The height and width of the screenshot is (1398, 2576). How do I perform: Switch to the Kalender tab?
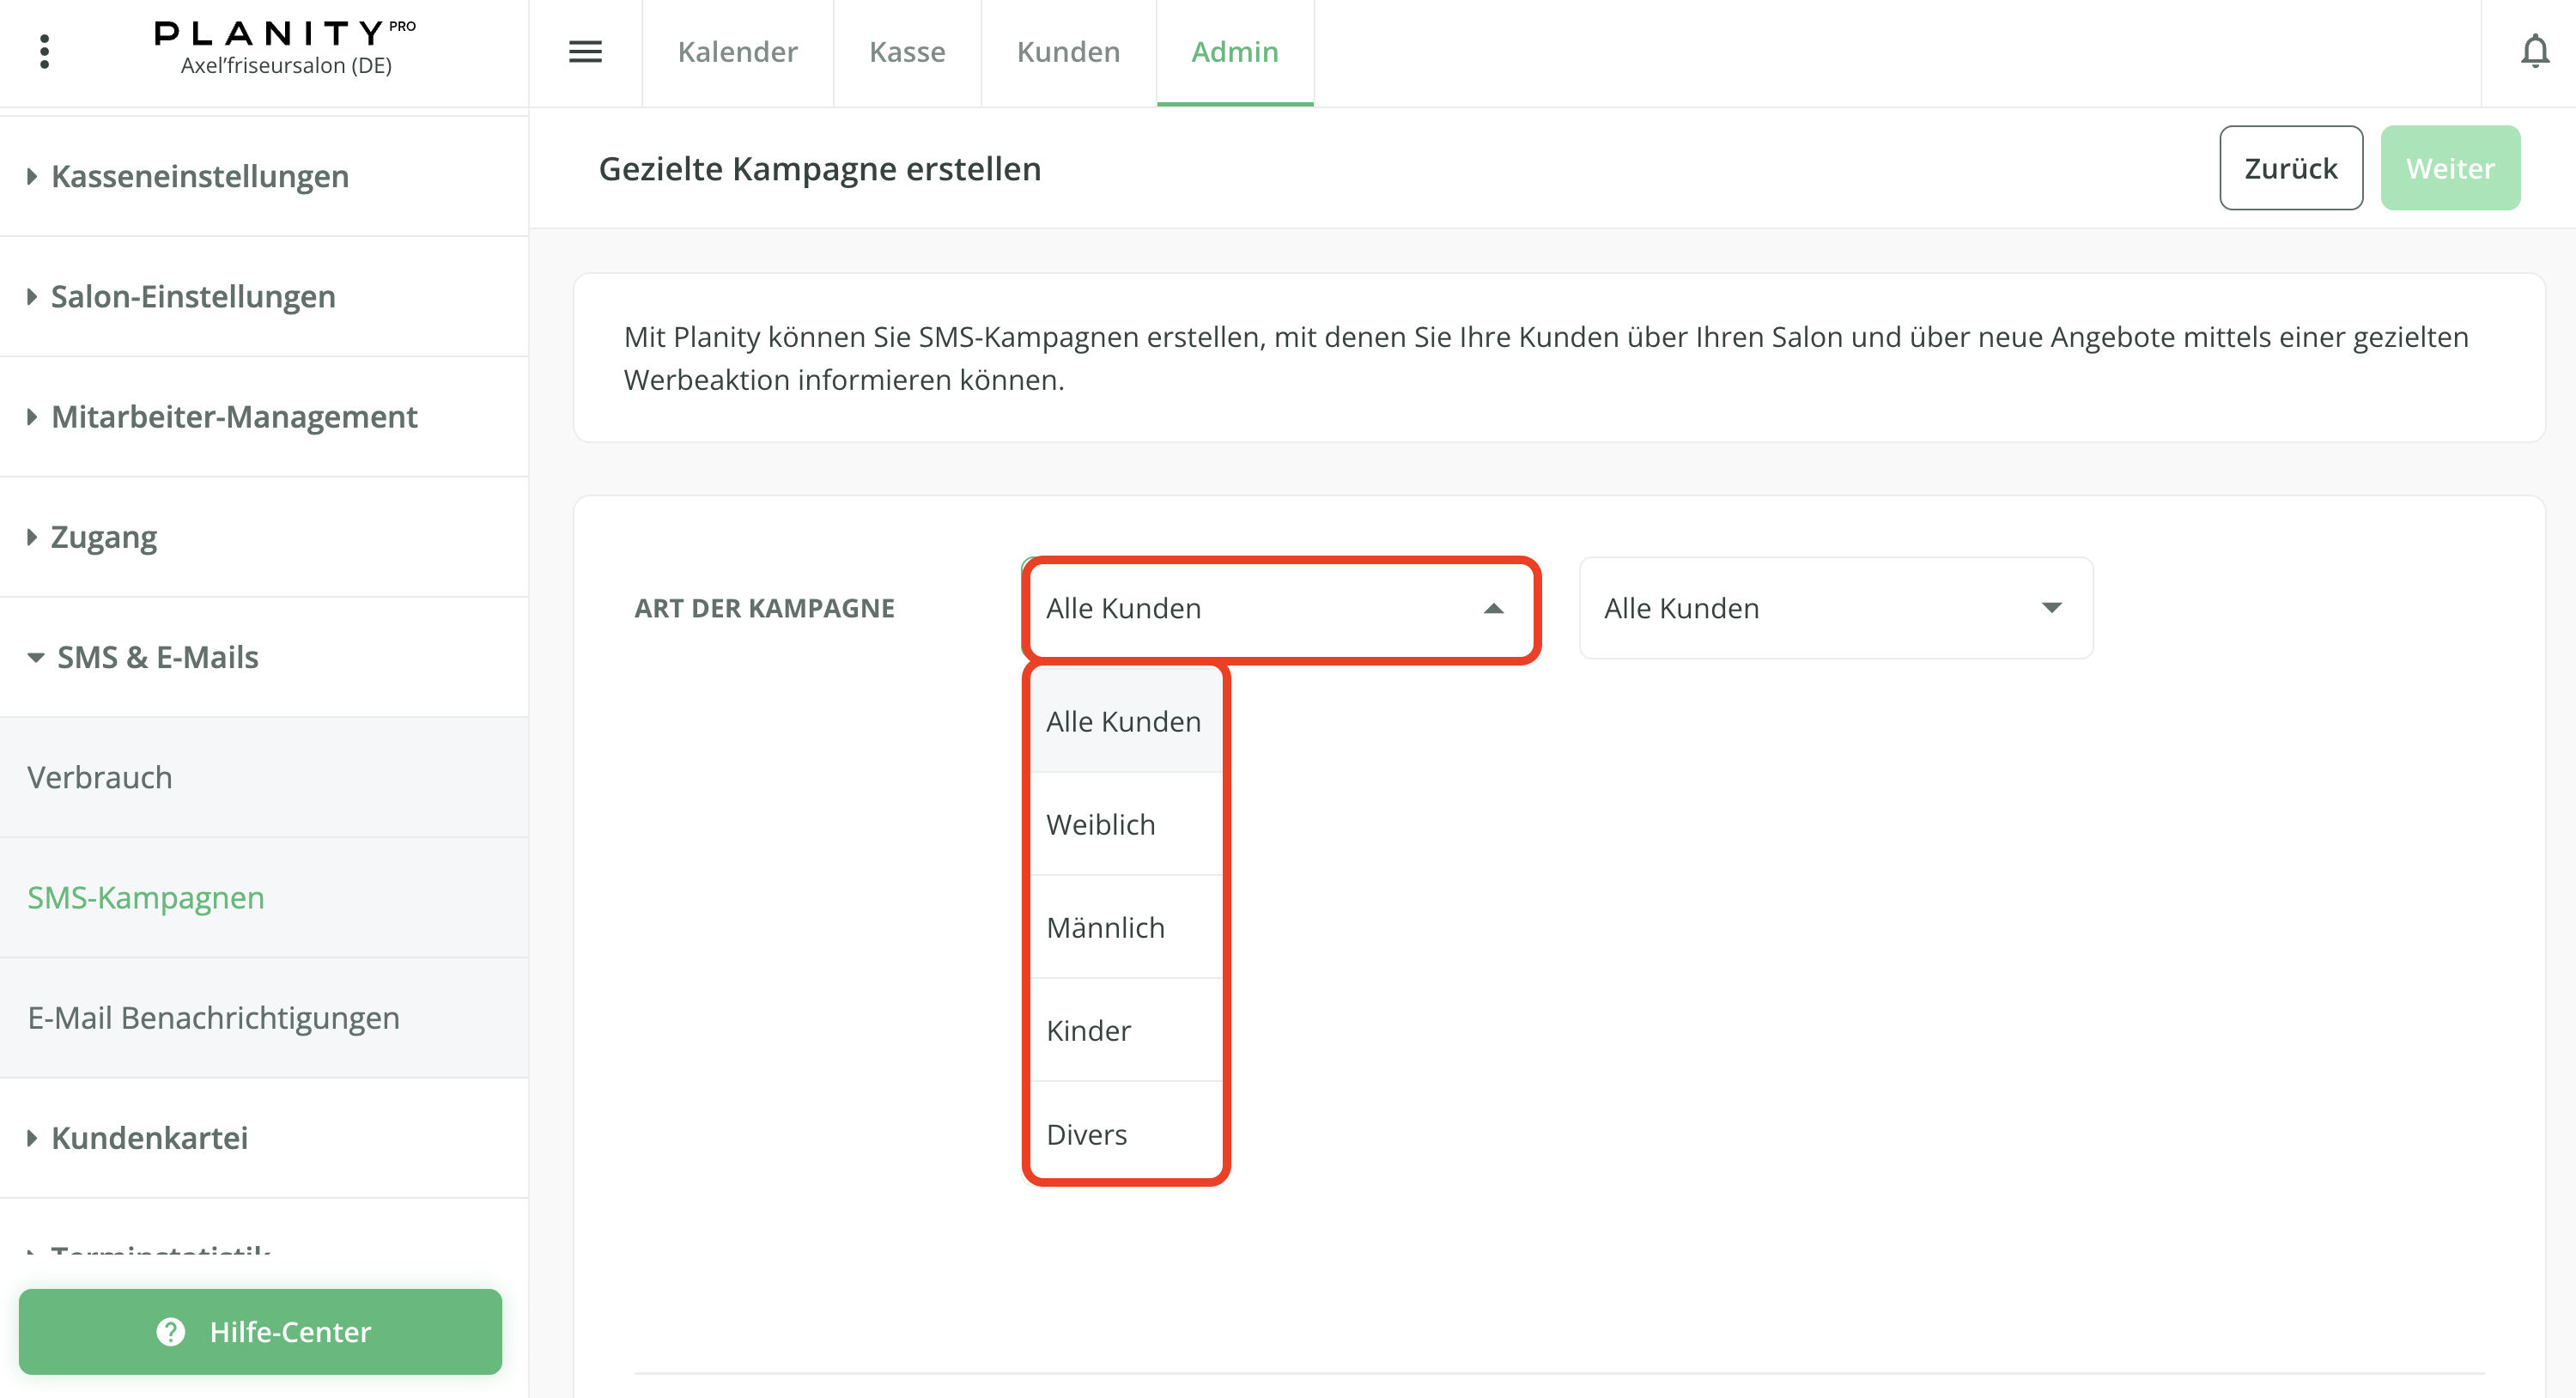[x=737, y=52]
